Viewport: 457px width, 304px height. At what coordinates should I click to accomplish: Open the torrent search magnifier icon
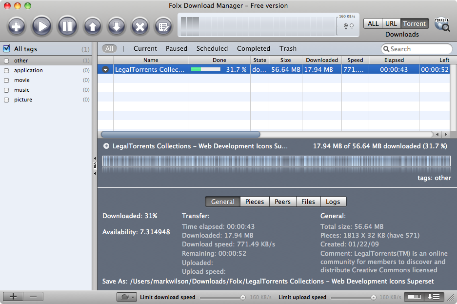point(442,25)
